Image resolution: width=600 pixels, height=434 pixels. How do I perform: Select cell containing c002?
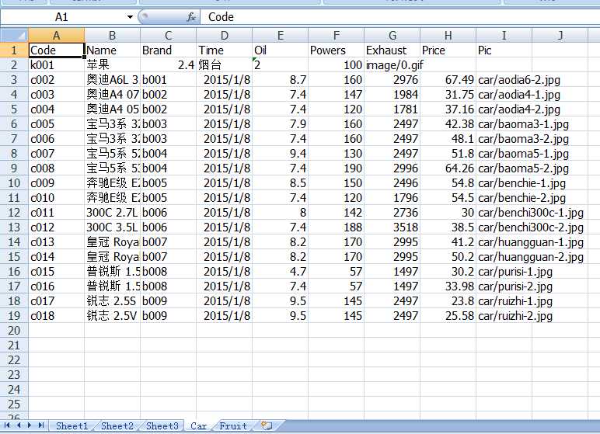pos(56,80)
